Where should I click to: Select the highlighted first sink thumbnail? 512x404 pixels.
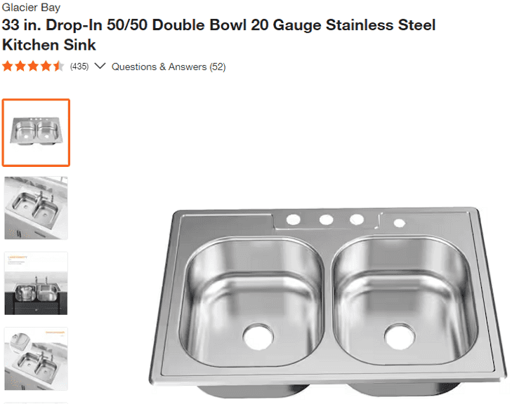coord(36,133)
